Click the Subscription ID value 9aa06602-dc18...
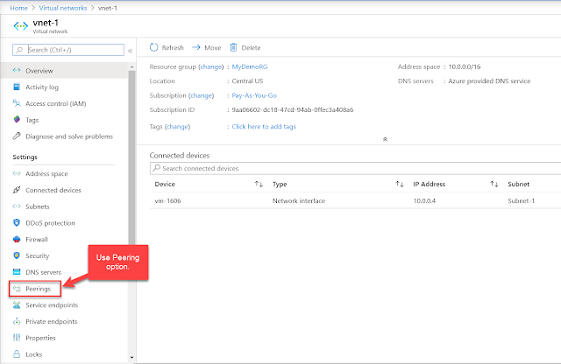561x364 pixels. pos(292,109)
